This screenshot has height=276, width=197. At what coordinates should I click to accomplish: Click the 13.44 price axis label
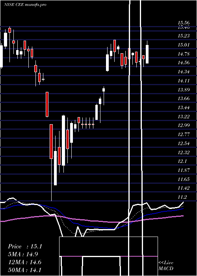click(184, 108)
